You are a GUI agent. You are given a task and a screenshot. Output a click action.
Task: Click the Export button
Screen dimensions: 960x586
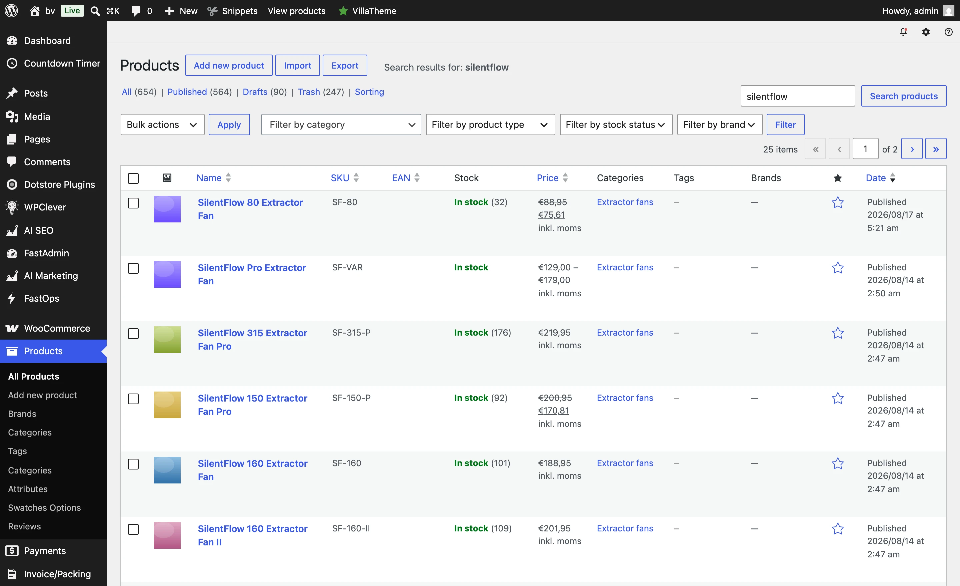coord(345,65)
